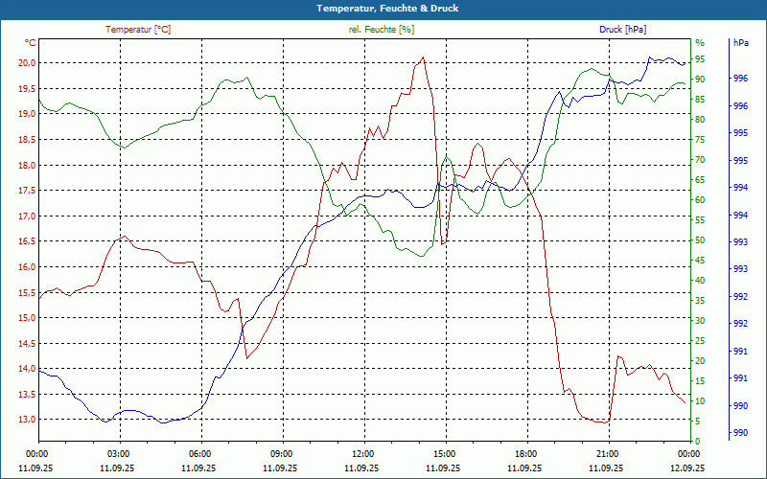Click the 90 humidity axis value
Viewport: 767px width, 479px height.
[x=700, y=80]
